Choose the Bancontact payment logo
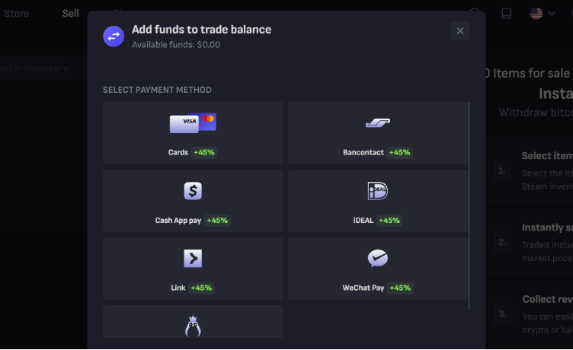 [378, 123]
